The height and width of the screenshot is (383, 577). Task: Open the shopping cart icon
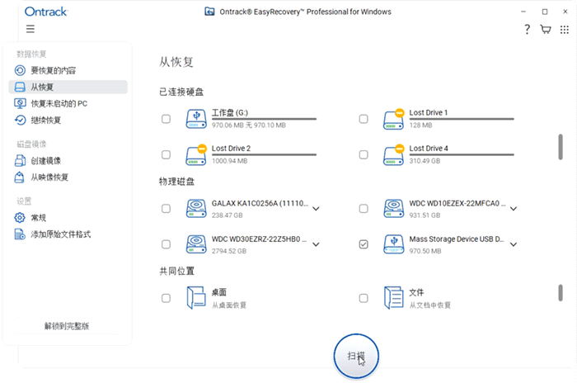(546, 29)
